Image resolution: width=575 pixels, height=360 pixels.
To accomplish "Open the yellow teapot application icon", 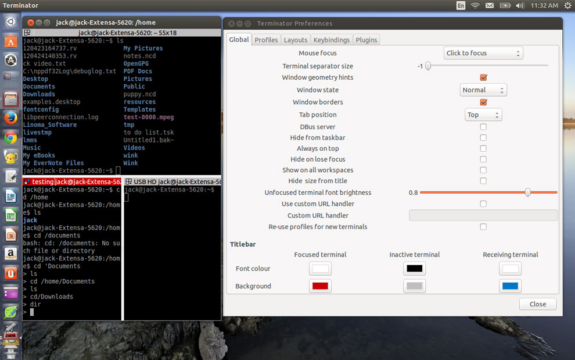I will pos(10,157).
